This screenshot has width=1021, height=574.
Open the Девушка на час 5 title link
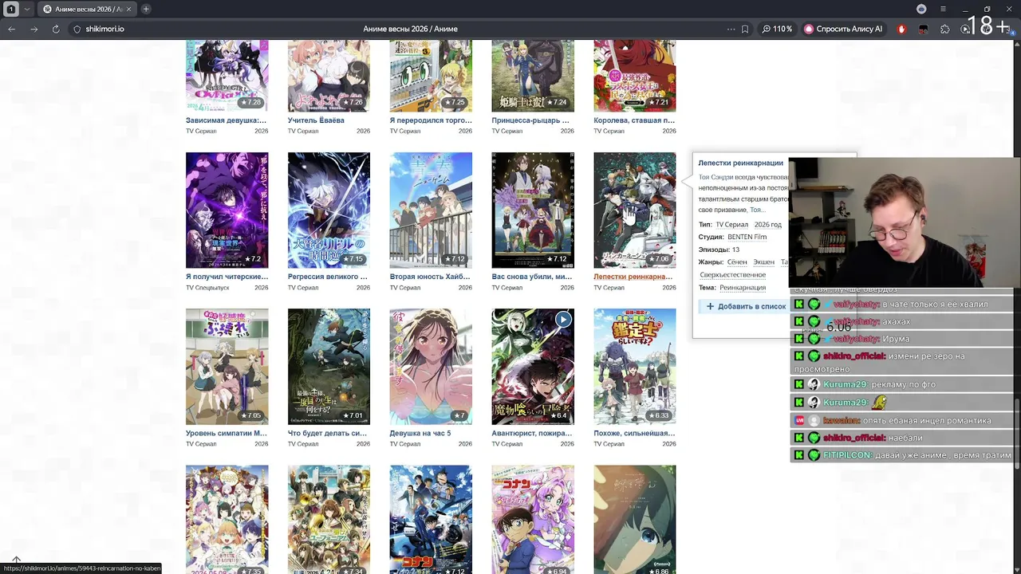420,433
